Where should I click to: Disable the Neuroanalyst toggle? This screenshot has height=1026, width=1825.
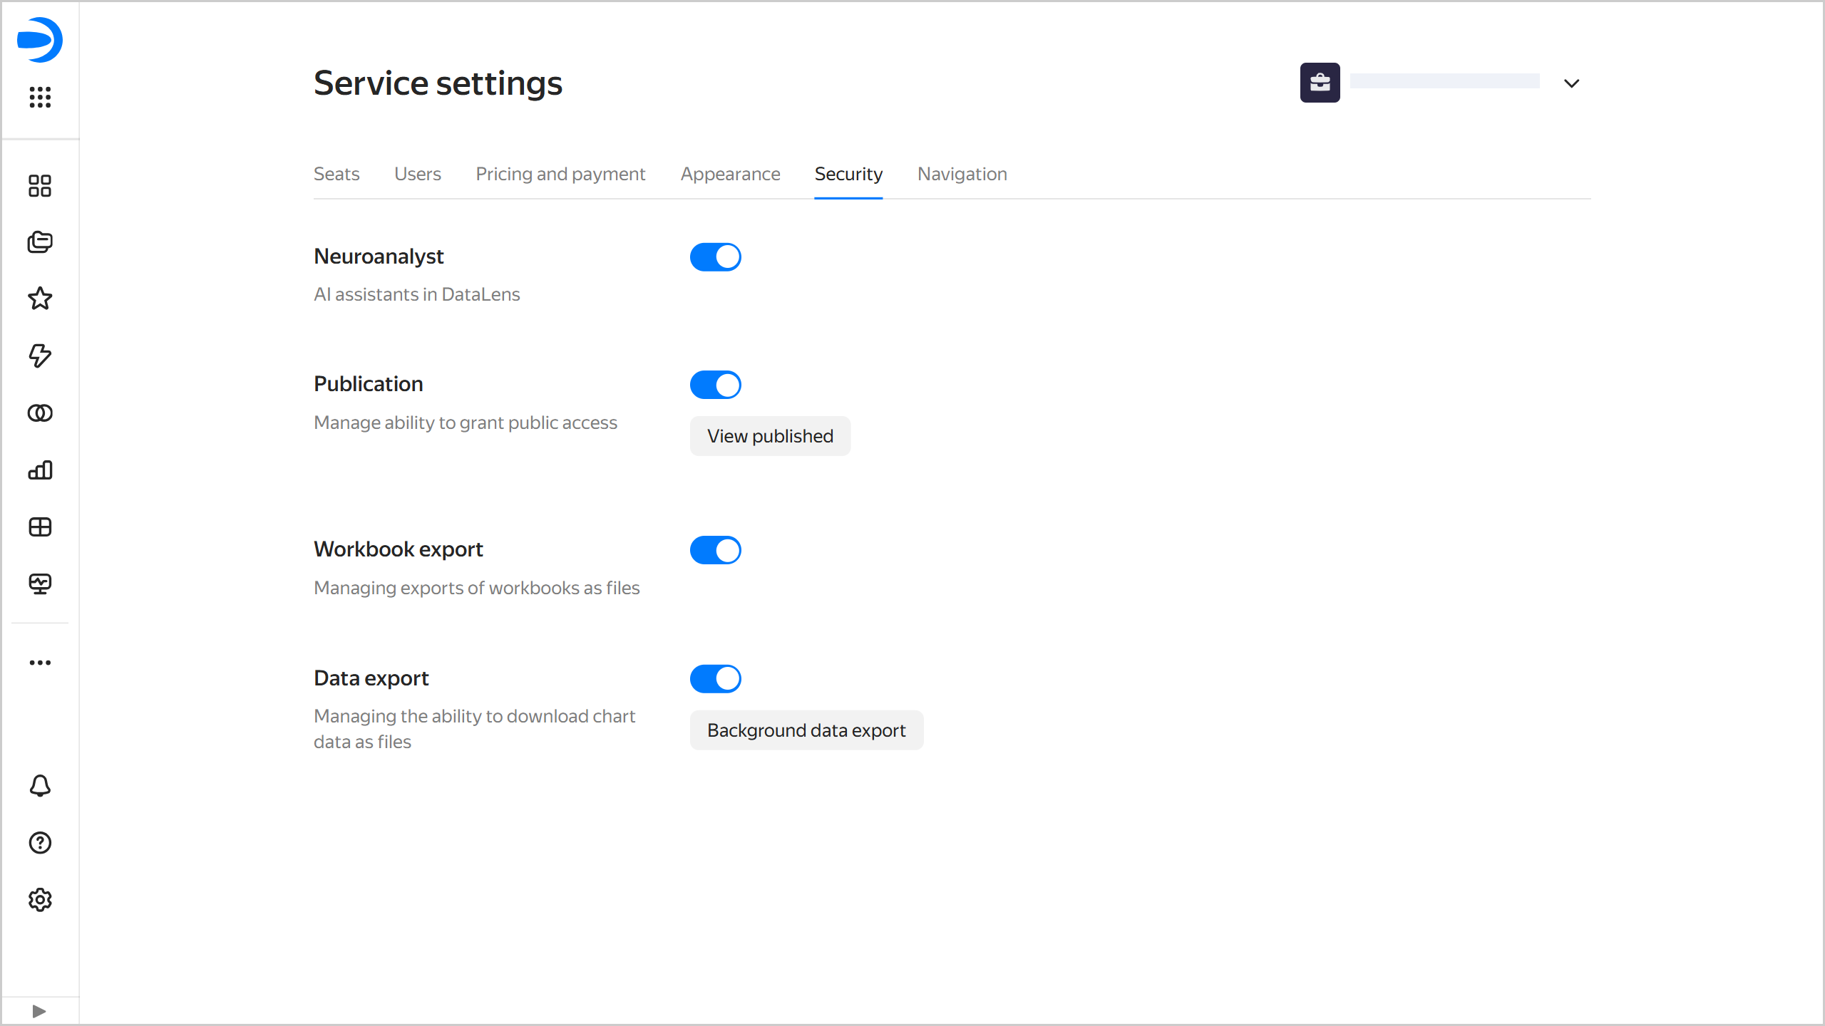point(715,257)
